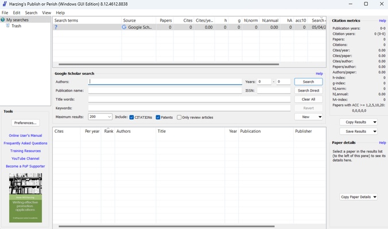
Task: Click the acc10 column header
Action: tap(301, 21)
